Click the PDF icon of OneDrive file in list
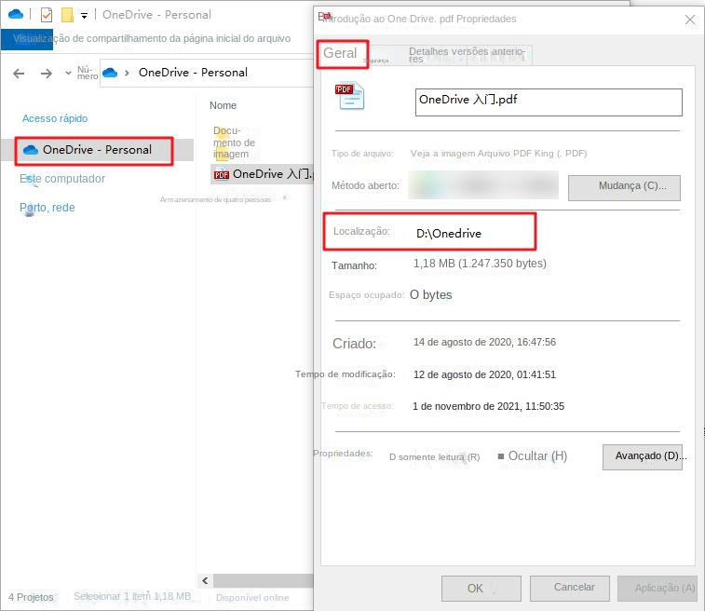The width and height of the screenshot is (705, 611). click(222, 174)
